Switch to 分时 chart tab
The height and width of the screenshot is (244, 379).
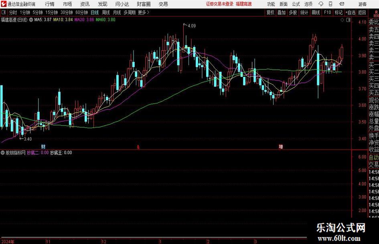(x=13, y=12)
